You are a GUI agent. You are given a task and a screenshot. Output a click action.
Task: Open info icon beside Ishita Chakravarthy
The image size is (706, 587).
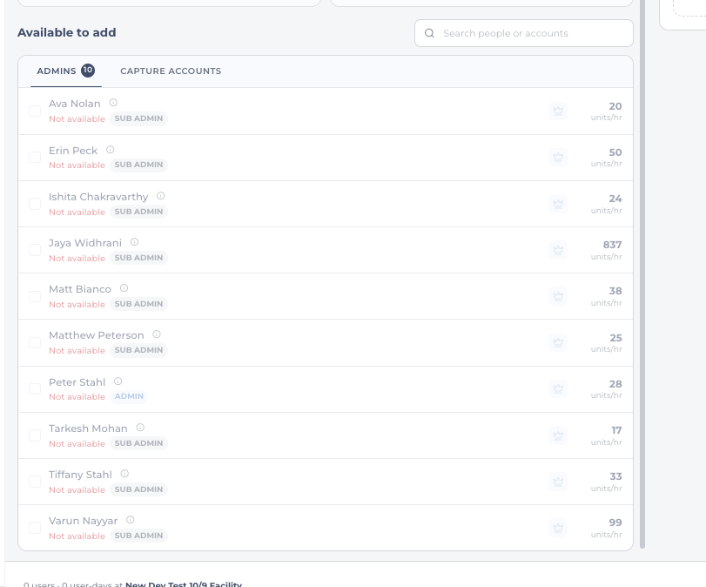click(x=161, y=196)
